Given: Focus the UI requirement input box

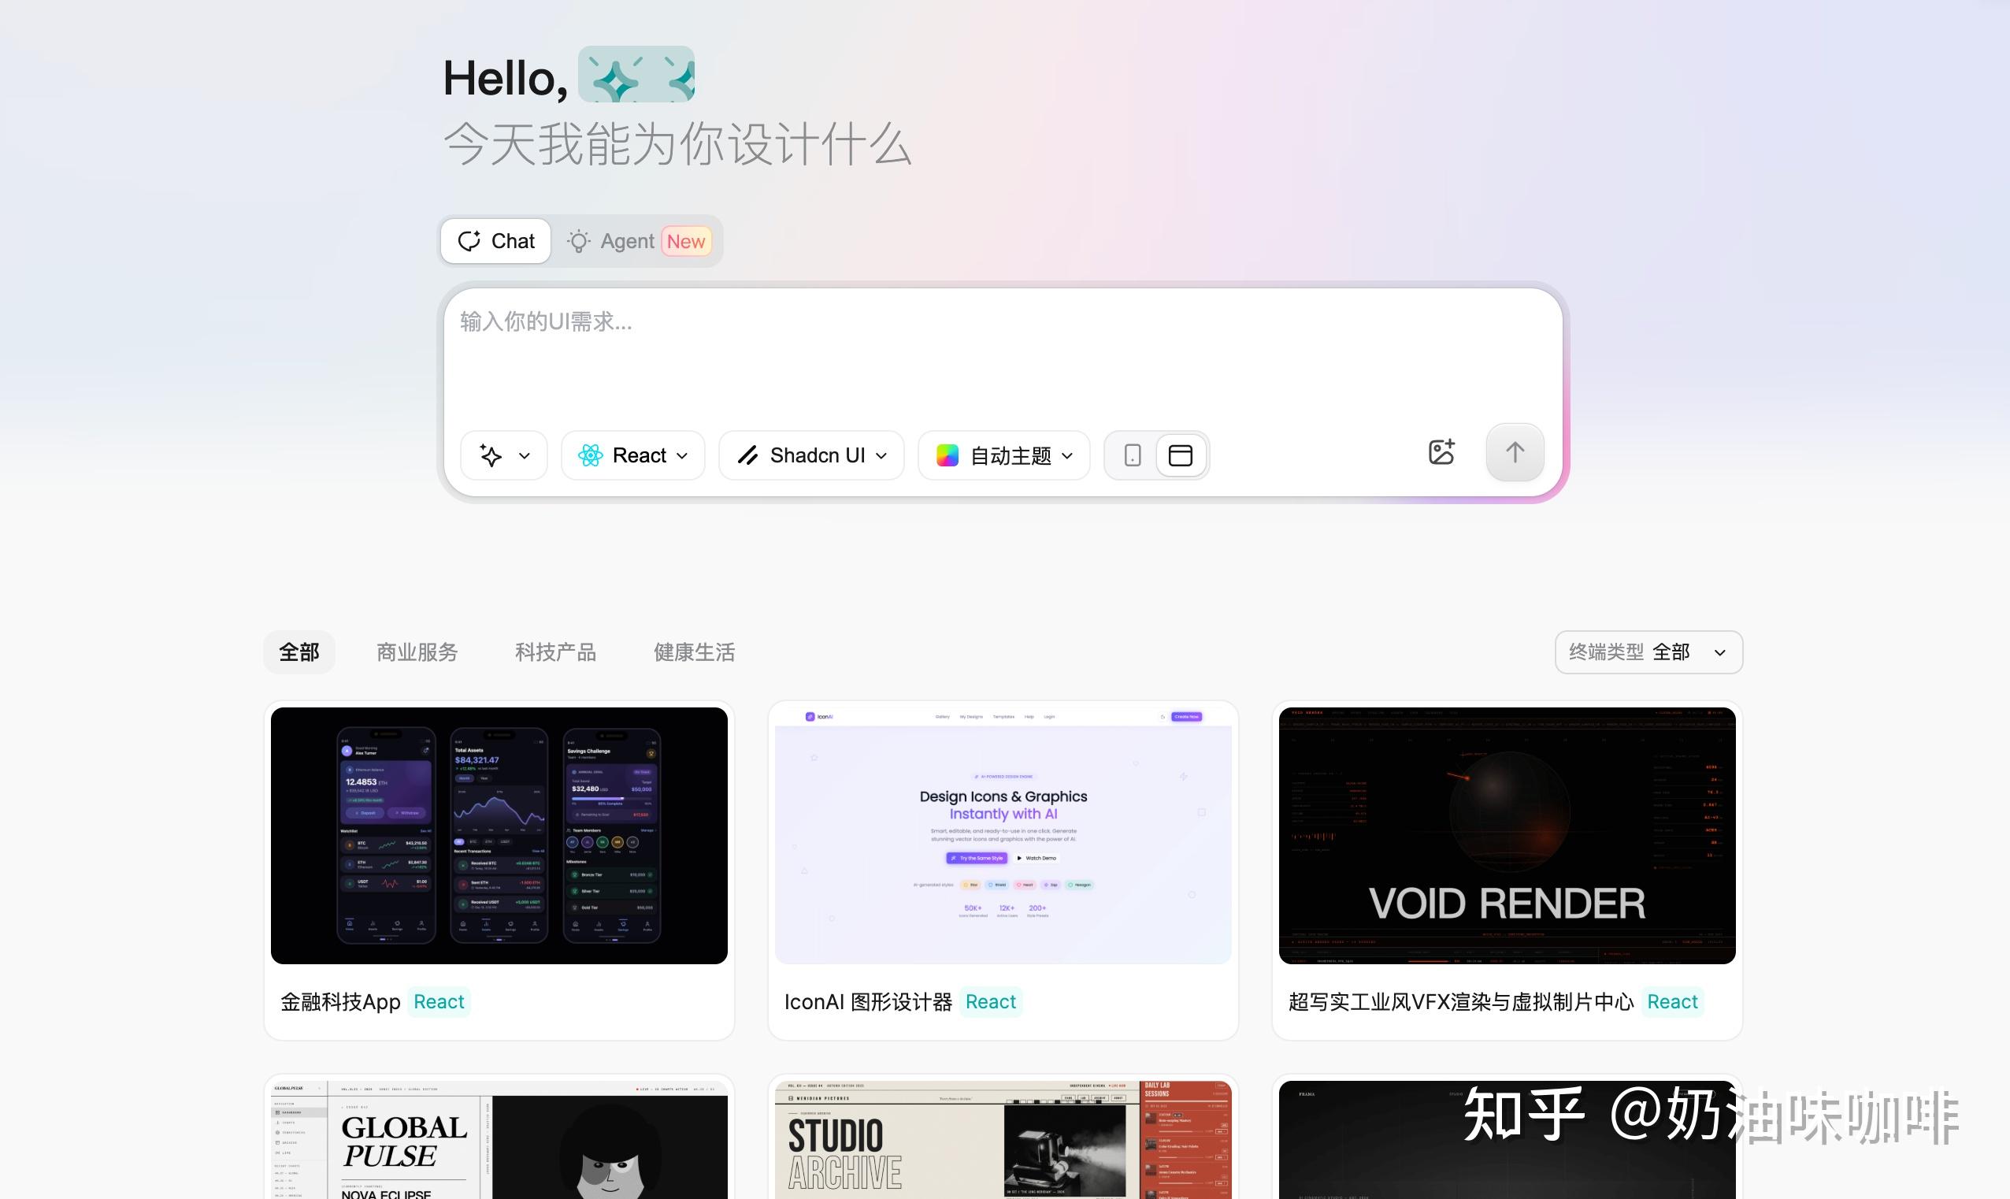Looking at the screenshot, I should (x=1002, y=355).
